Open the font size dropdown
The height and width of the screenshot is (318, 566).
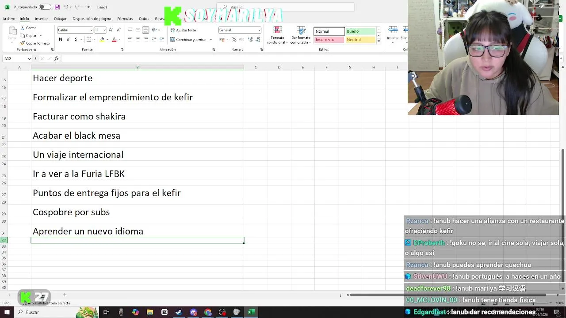point(104,30)
